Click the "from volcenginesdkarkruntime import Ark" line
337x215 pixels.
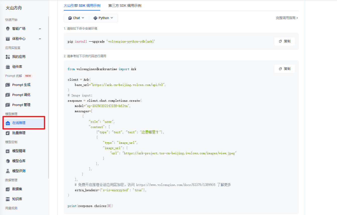(102, 69)
